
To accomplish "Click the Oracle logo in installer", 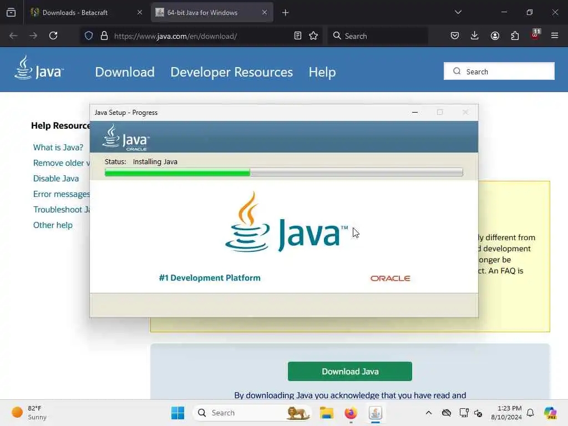I will coord(390,278).
